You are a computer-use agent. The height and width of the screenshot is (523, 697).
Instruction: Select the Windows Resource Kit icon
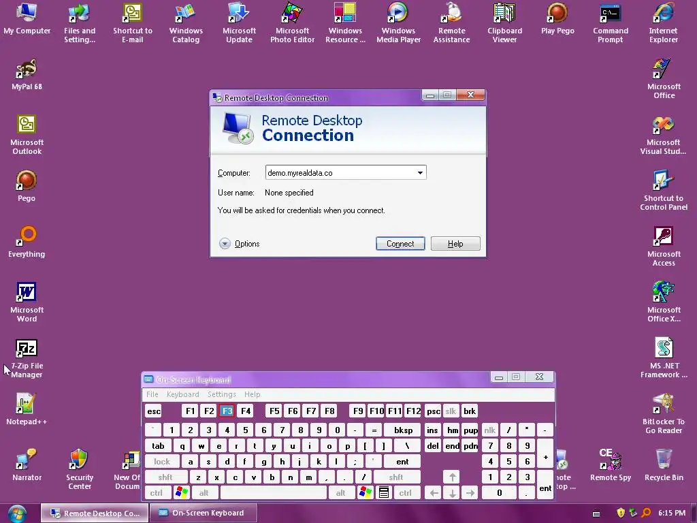(x=345, y=23)
